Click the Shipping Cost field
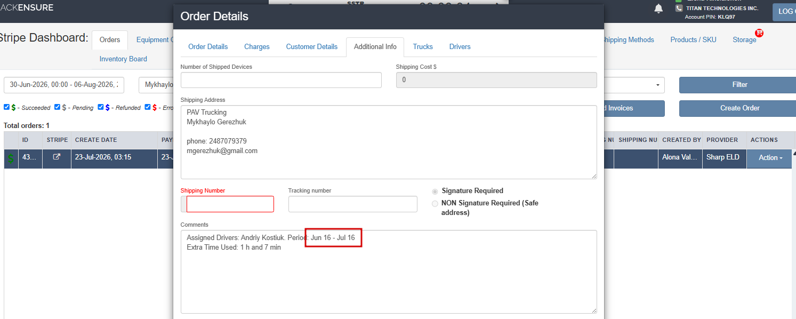The height and width of the screenshot is (319, 796). pos(496,80)
